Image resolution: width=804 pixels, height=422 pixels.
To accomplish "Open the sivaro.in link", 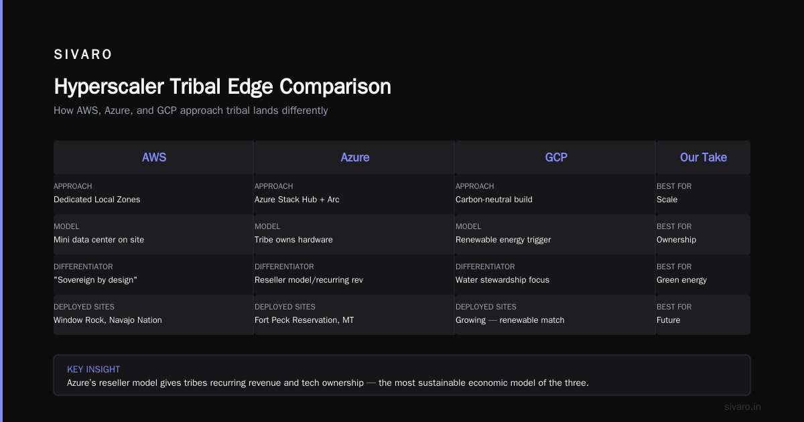I will 742,407.
